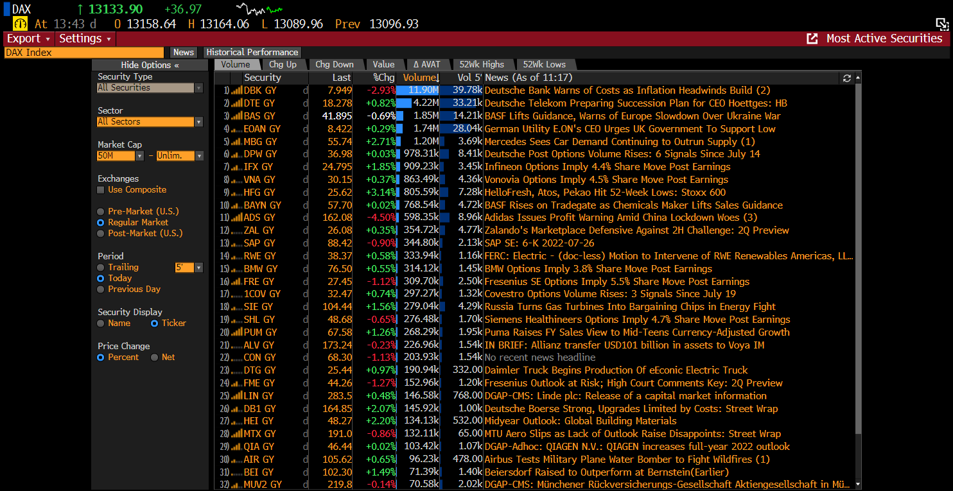Switch to the Volume tab

point(236,65)
